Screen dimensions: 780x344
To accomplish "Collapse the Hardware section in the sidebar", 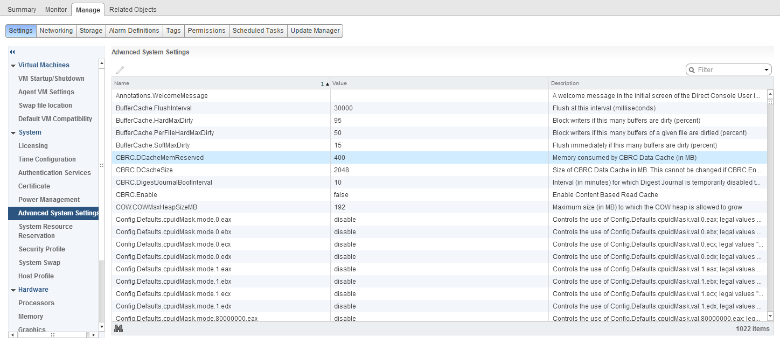I will coord(13,290).
